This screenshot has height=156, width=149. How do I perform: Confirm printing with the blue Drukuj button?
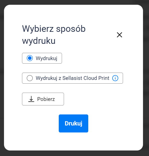coord(73,123)
